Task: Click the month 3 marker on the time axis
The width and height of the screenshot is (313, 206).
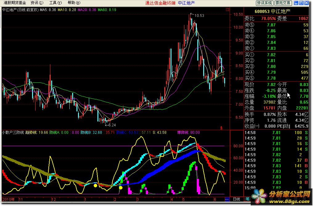Action: pos(138,199)
